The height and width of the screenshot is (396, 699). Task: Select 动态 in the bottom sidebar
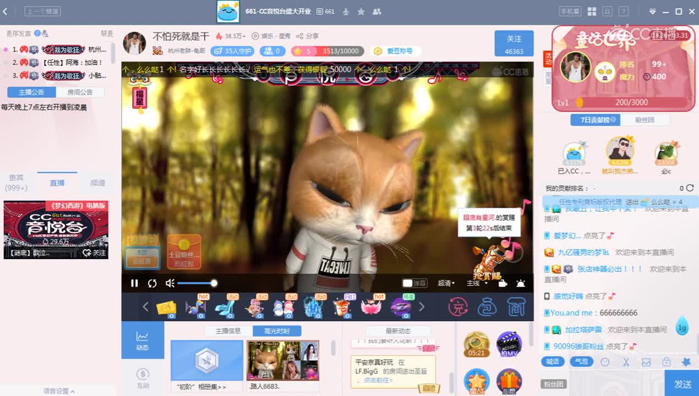point(143,340)
